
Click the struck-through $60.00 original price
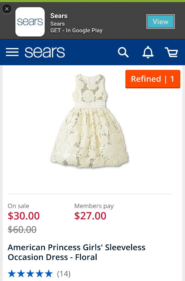[x=22, y=229]
